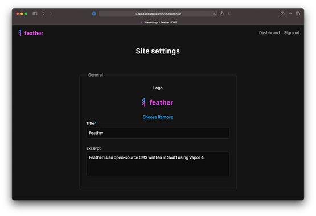This screenshot has width=316, height=216.
Task: Click the Title field label
Action: [91, 123]
